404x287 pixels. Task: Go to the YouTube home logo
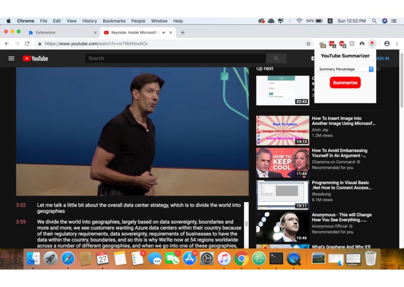(x=35, y=59)
